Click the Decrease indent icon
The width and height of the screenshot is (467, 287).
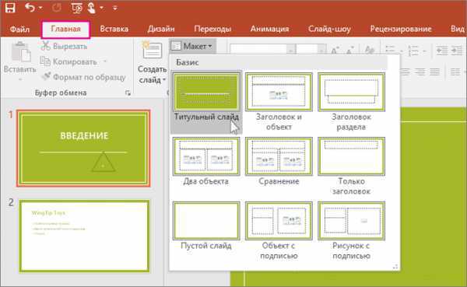coord(442,50)
